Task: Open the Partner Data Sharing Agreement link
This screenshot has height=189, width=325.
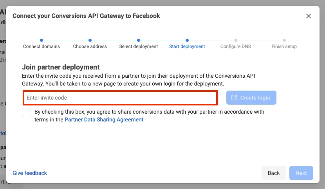Action: click(104, 119)
